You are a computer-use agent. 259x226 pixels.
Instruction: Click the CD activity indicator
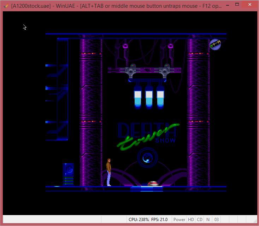[200, 220]
